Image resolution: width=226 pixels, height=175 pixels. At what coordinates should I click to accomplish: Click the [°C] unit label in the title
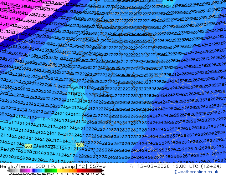(x=82, y=166)
